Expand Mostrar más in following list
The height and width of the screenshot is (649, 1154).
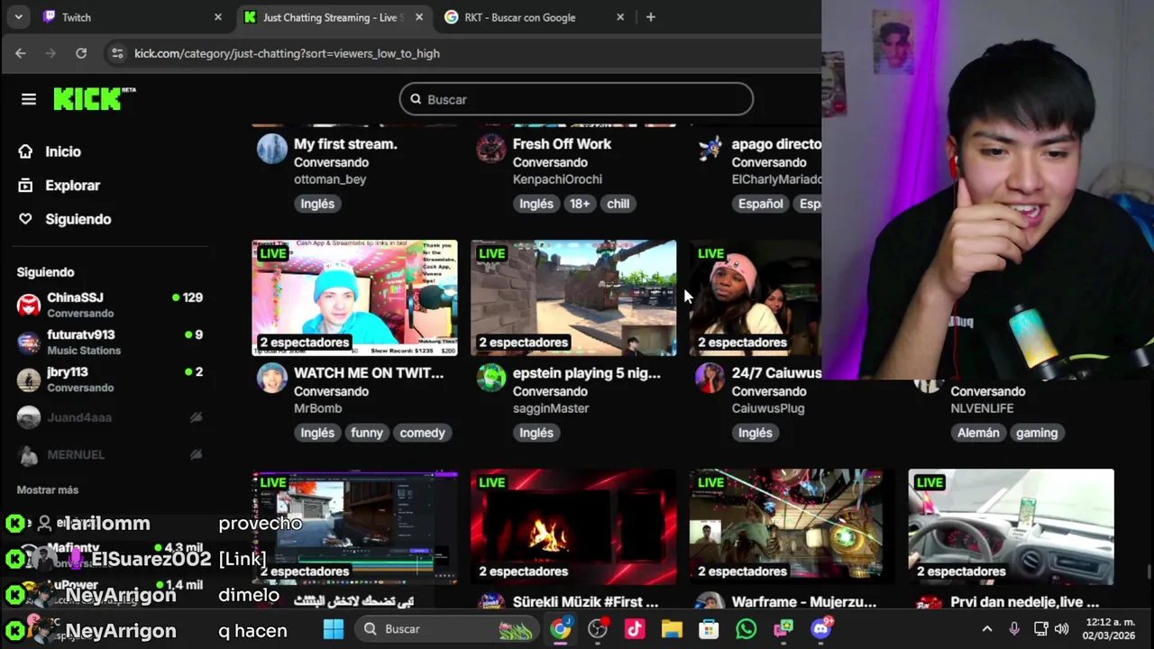coord(48,489)
